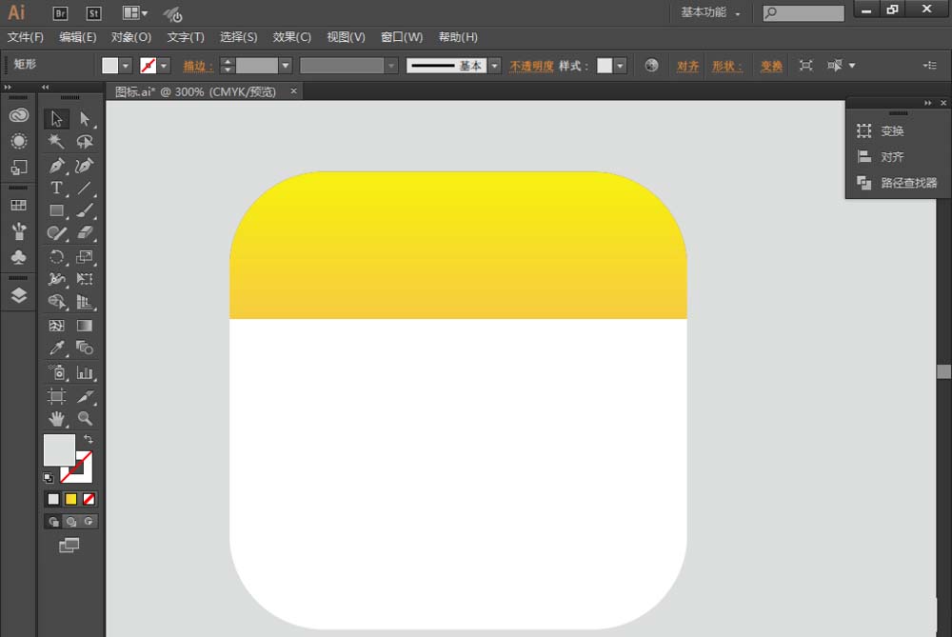Open the control bar panel options menu

[x=929, y=66]
